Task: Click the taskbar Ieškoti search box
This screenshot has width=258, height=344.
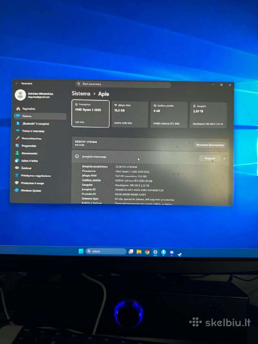Action: point(106,252)
